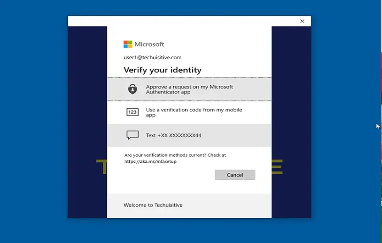The height and width of the screenshot is (243, 382).
Task: Select Use a verification code option
Action: click(x=189, y=112)
